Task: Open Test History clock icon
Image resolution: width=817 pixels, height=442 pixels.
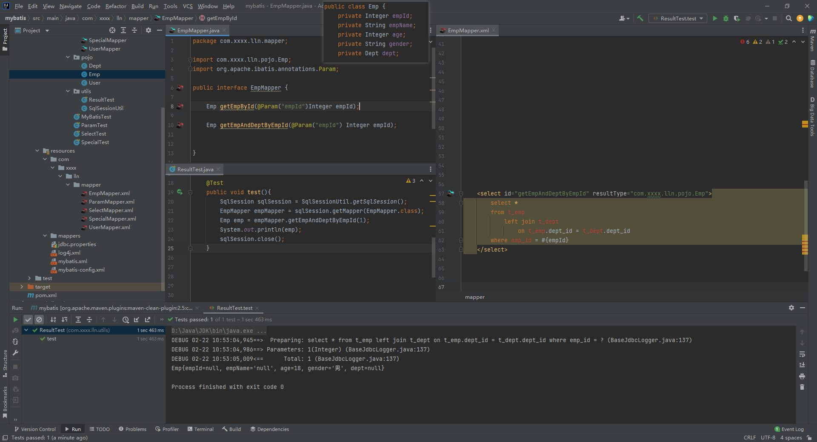Action: [126, 320]
